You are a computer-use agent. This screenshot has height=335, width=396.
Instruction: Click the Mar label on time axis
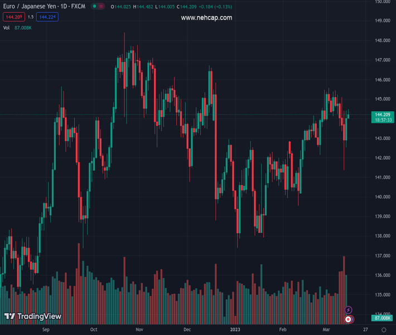327,330
